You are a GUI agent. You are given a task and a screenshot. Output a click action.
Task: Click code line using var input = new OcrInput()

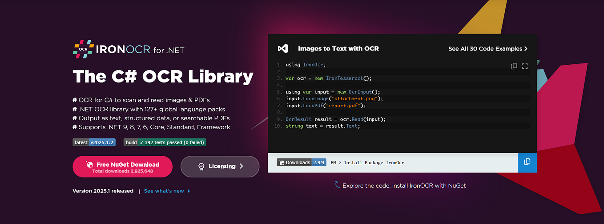pyautogui.click(x=333, y=92)
